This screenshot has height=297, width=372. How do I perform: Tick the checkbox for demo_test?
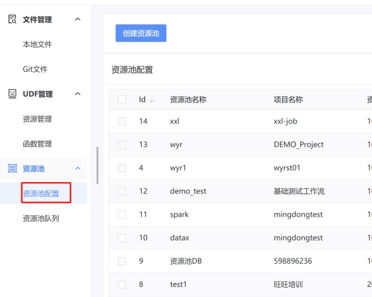pos(122,191)
